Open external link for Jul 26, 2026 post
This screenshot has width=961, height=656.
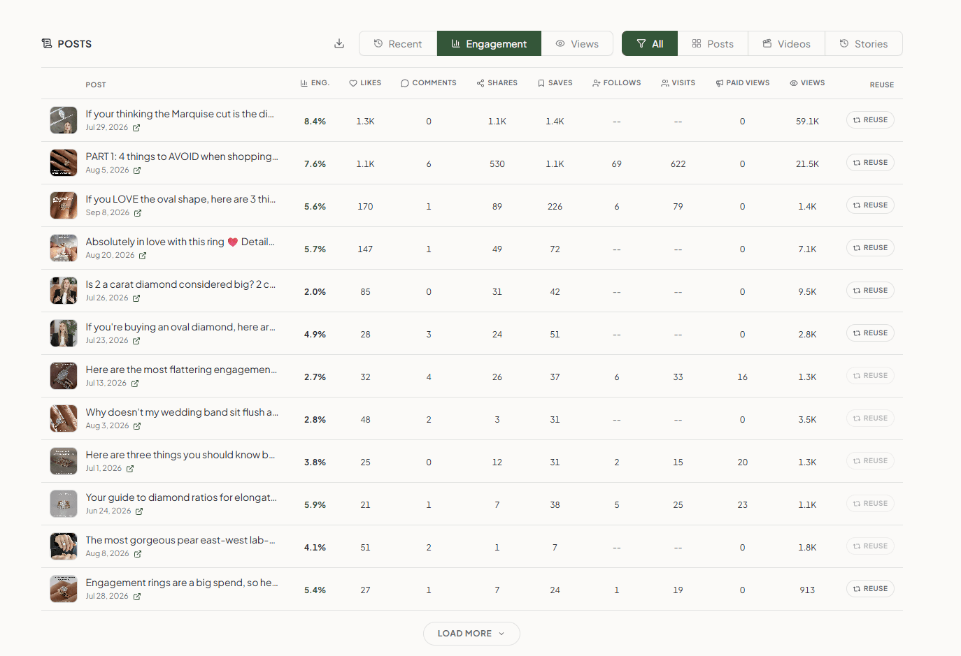coord(136,298)
